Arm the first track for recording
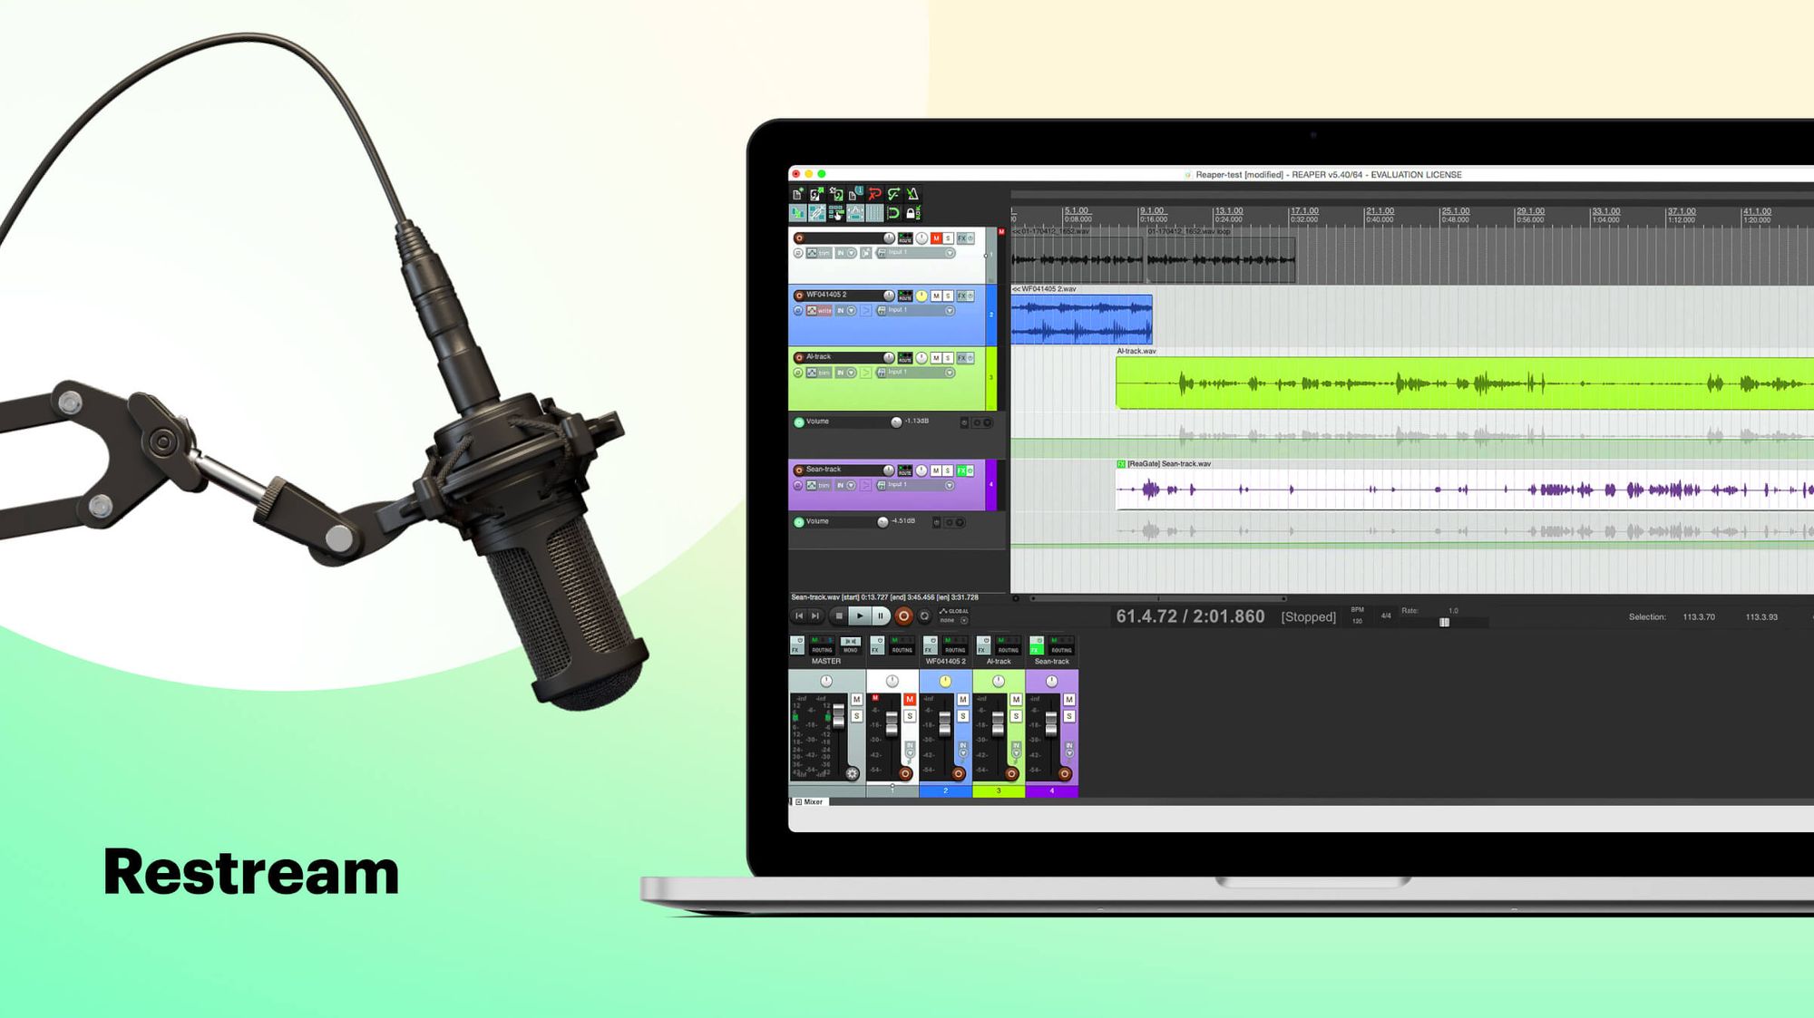Viewport: 1814px width, 1018px height. [798, 238]
